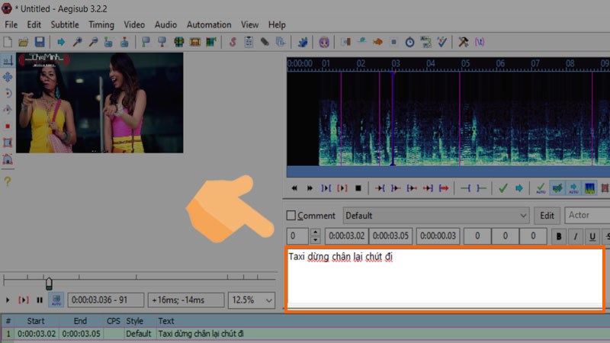Screen dimensions: 610x343
Task: Decrease layer number with down spinner
Action: [x=316, y=239]
